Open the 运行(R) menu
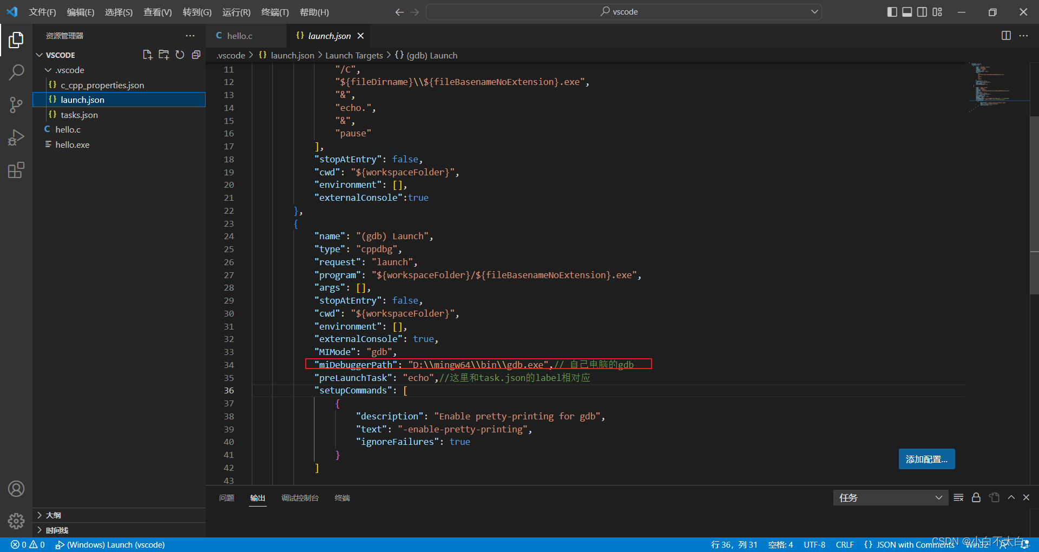Screen dimensions: 1039x552 [236, 12]
